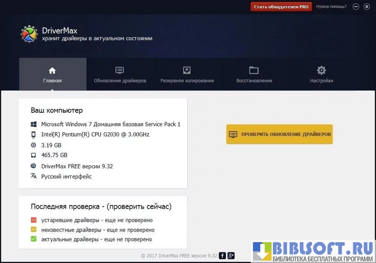This screenshot has width=376, height=263.
Task: Open the Нужна помощь? link
Action: point(331,6)
